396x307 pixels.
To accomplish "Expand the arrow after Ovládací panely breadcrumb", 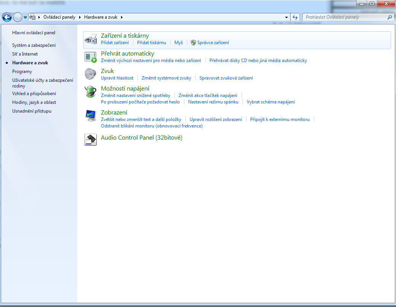I will coord(80,17).
